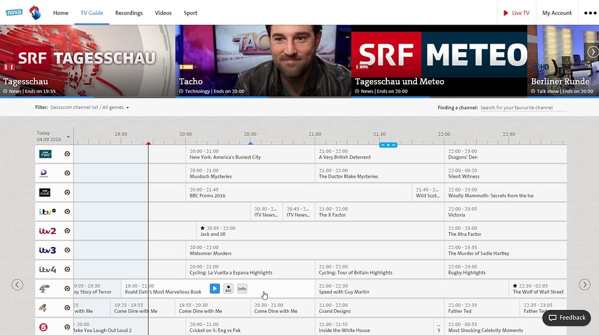599x335 pixels.
Task: Click replay icon beside Channel 4 HD
Action: (x=67, y=288)
